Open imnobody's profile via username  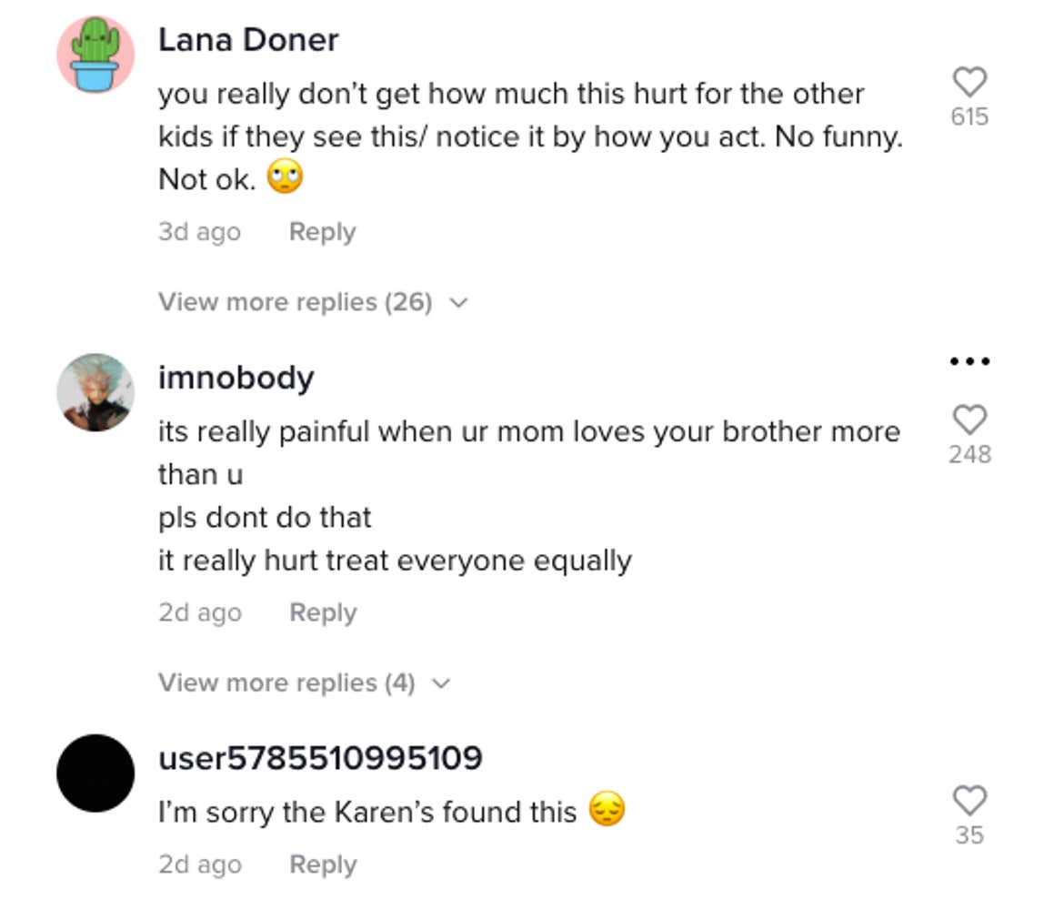(x=236, y=378)
